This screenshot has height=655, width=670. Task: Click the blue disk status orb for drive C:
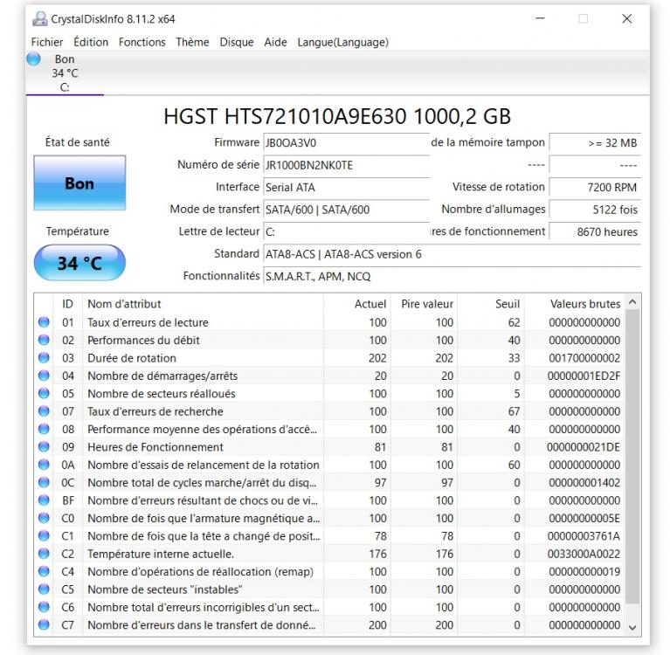pos(34,59)
